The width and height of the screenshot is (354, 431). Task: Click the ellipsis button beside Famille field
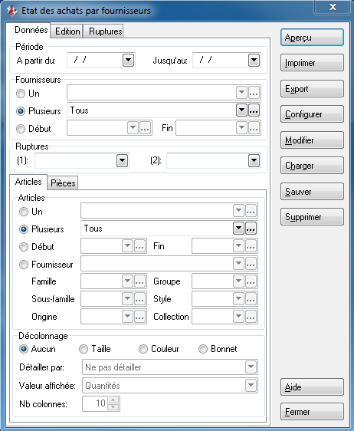click(139, 281)
